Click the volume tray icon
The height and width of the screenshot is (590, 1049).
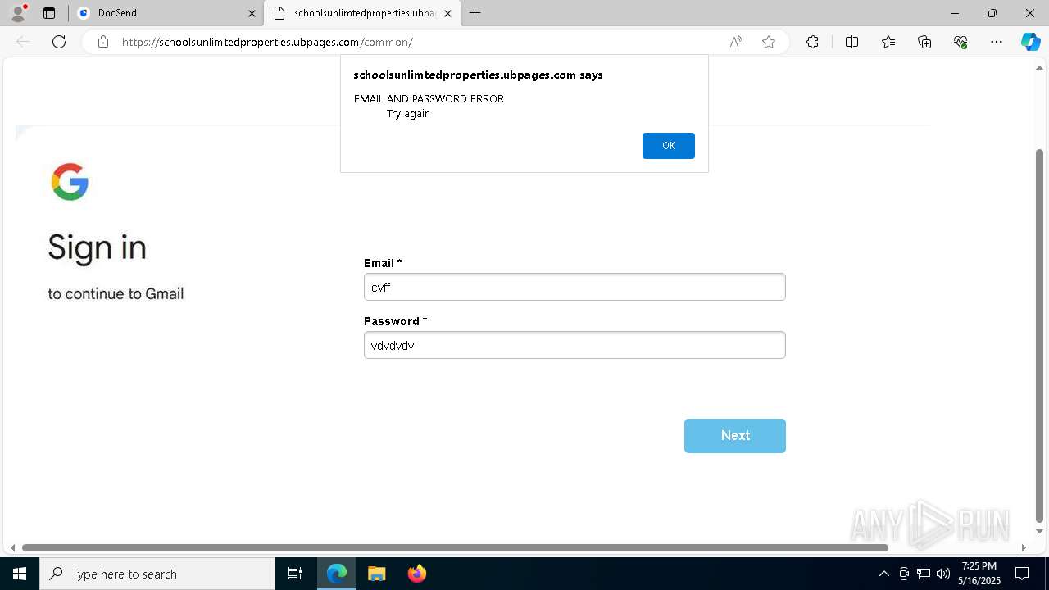pyautogui.click(x=942, y=574)
